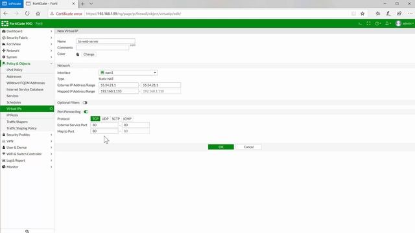Open the browser tab list chevron

click(91, 4)
